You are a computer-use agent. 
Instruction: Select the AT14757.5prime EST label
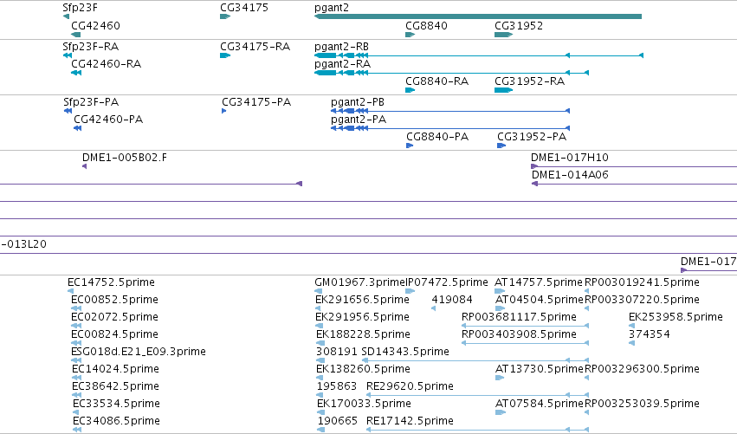(538, 282)
